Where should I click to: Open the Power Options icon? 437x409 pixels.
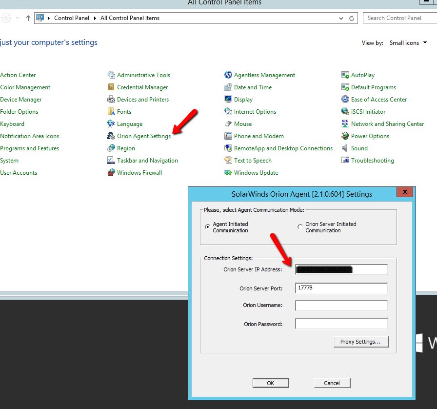point(345,136)
